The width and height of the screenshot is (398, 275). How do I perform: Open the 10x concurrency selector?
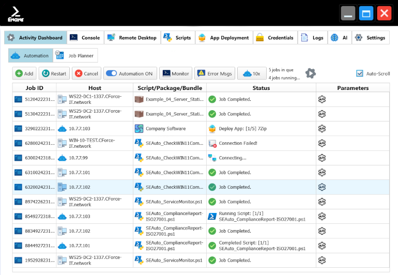click(252, 73)
